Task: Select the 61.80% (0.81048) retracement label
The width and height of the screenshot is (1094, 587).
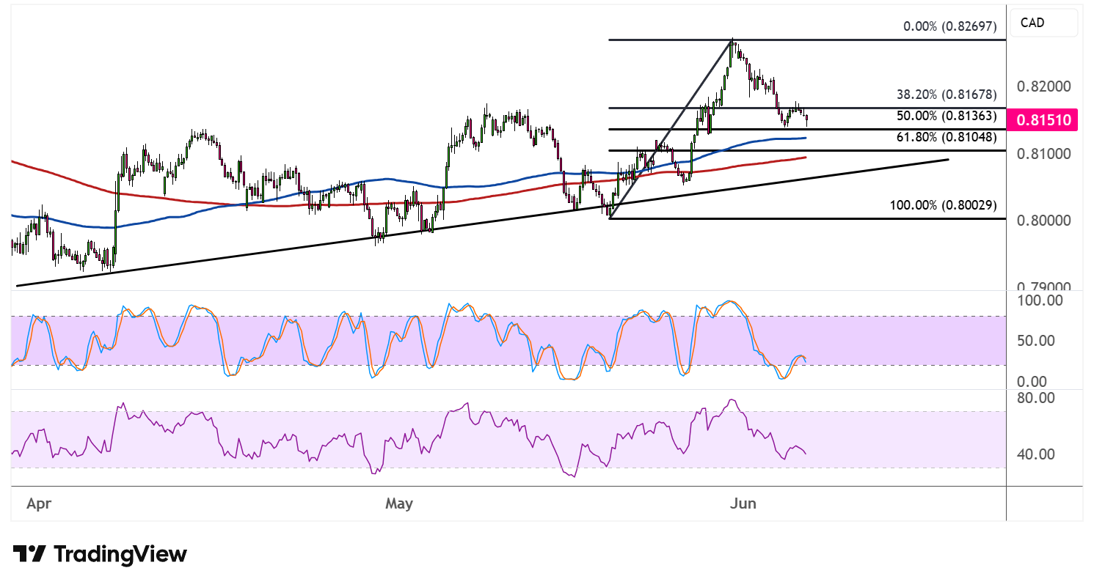Action: click(947, 137)
